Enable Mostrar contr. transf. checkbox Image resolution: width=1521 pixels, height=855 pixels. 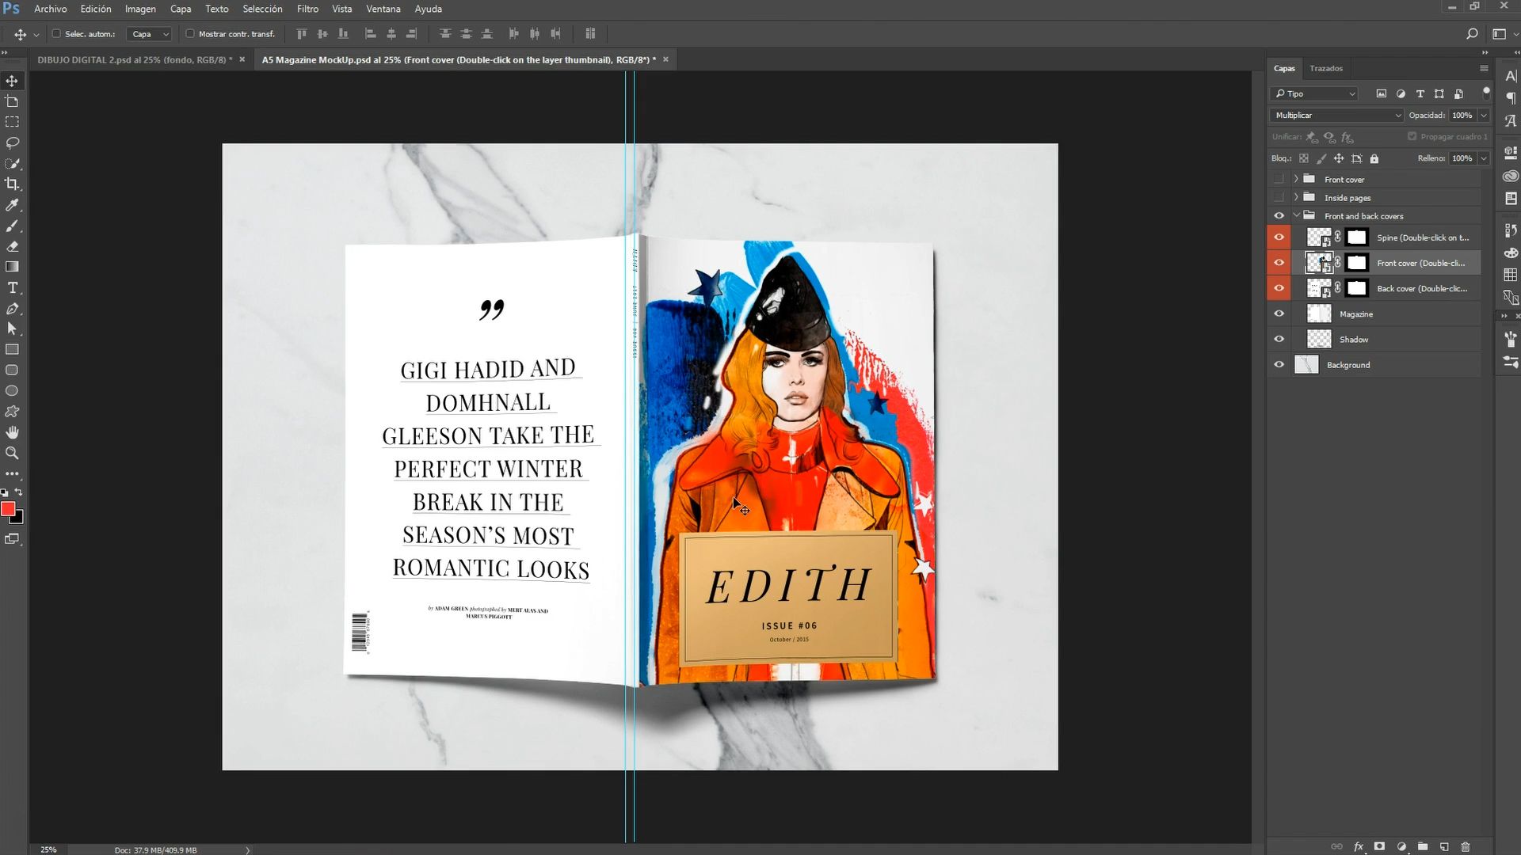click(x=190, y=34)
